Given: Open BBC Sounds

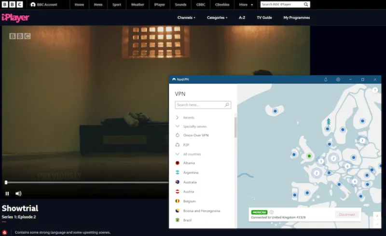Looking at the screenshot, I should point(180,4).
